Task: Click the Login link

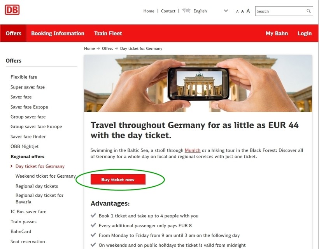Action: point(305,33)
